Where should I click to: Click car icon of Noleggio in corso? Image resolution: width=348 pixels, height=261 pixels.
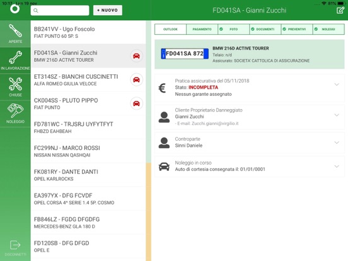[164, 166]
